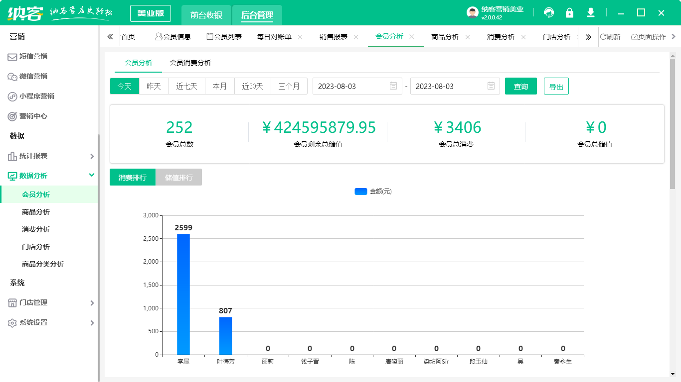Switch to 储值排行 ranking view
Screen dimensions: 681x382
pos(178,177)
